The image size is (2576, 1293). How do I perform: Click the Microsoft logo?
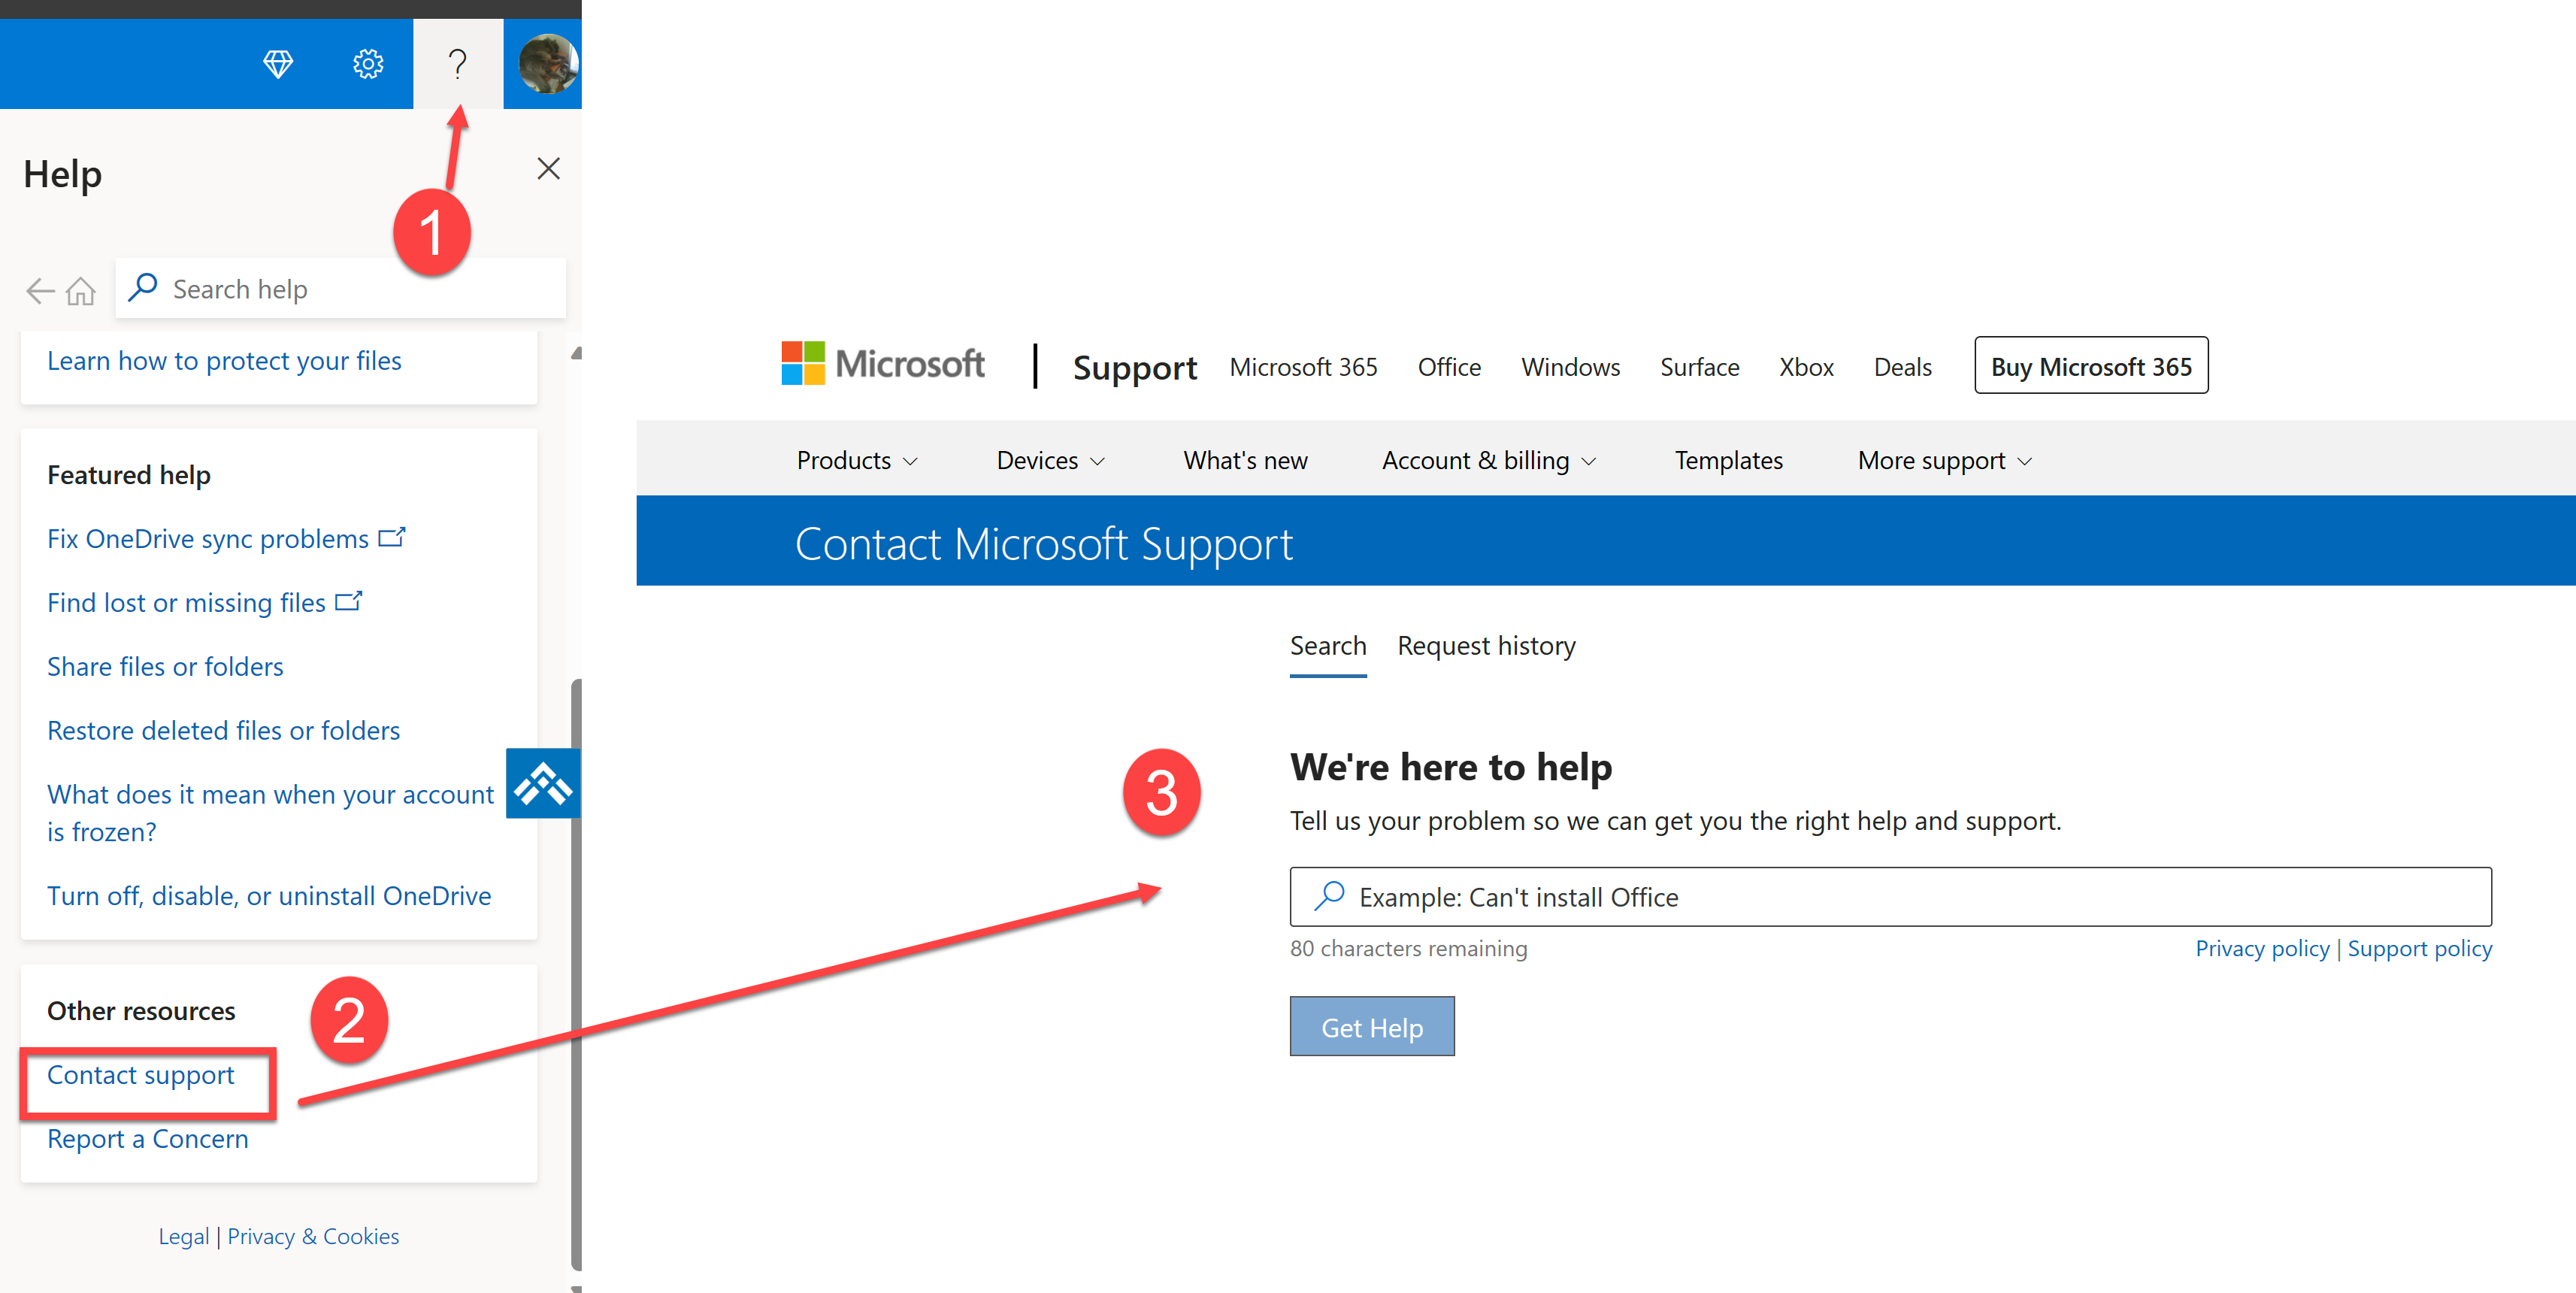[883, 363]
